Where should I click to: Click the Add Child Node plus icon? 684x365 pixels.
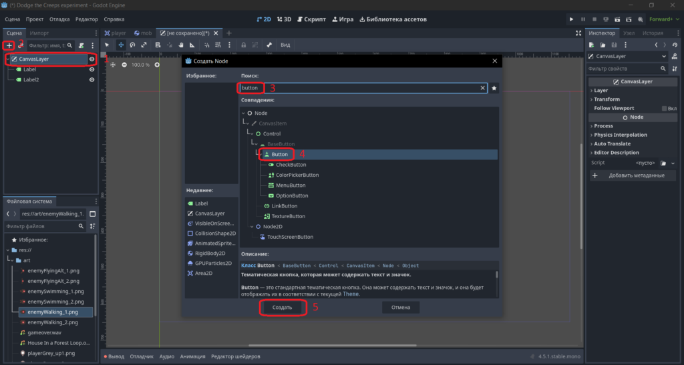click(x=9, y=45)
